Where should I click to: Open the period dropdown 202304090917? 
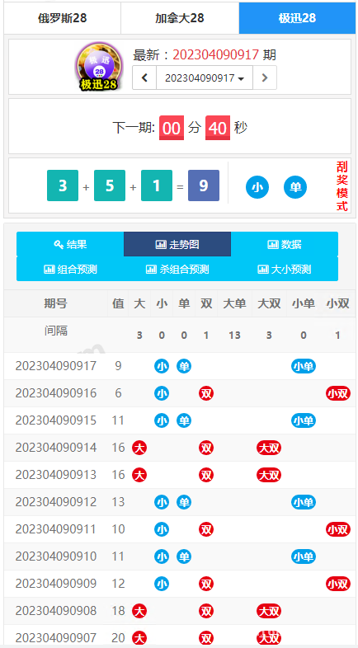point(205,77)
